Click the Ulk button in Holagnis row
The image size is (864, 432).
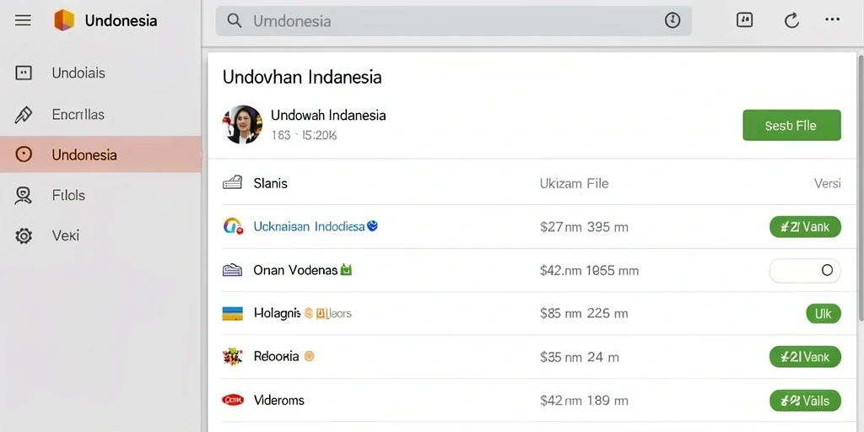(x=823, y=314)
